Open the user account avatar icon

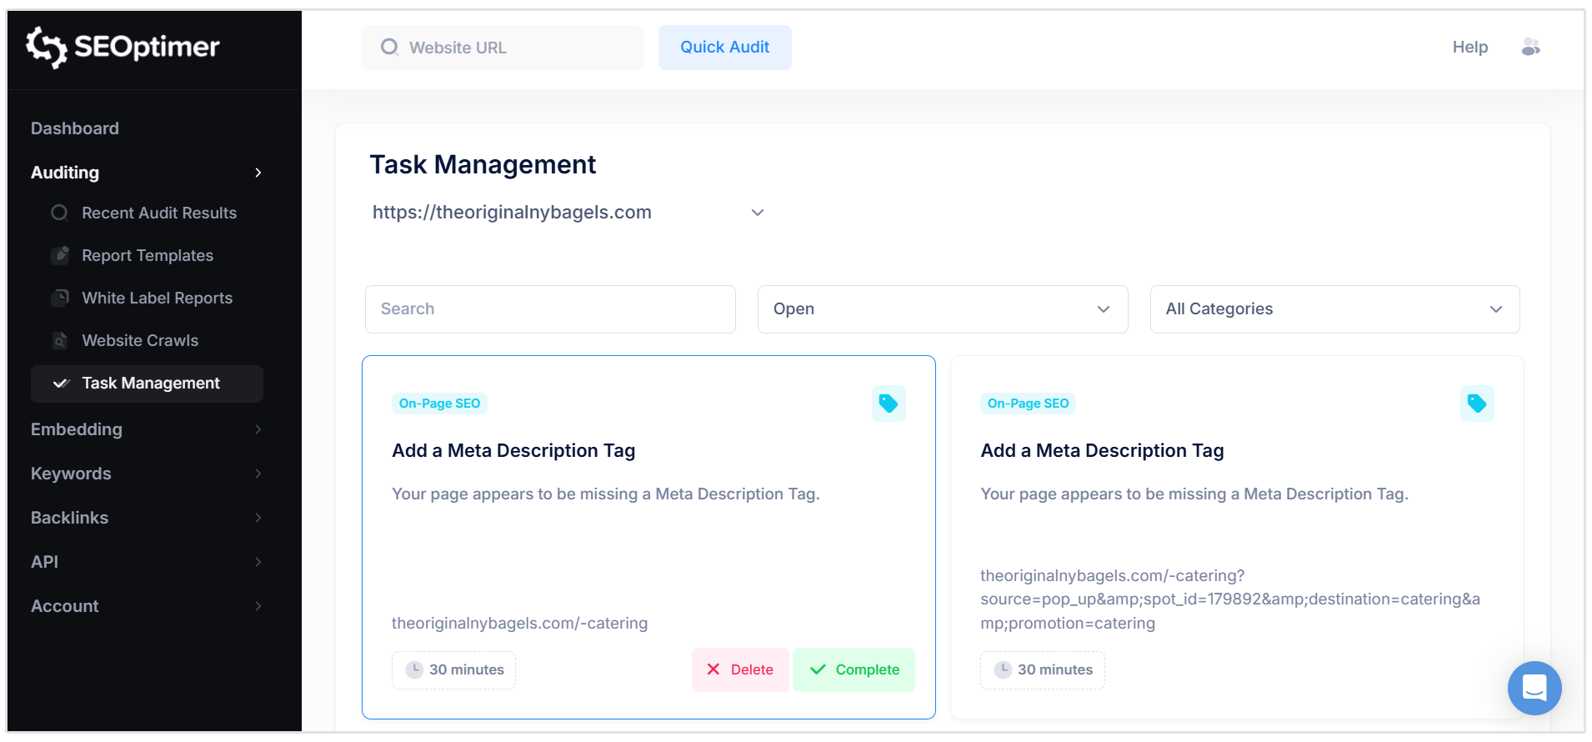click(x=1530, y=48)
